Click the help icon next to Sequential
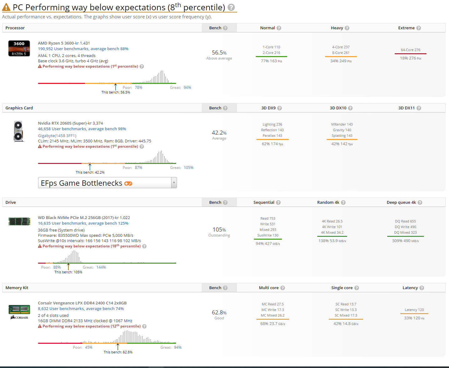449x368 pixels. click(x=278, y=203)
